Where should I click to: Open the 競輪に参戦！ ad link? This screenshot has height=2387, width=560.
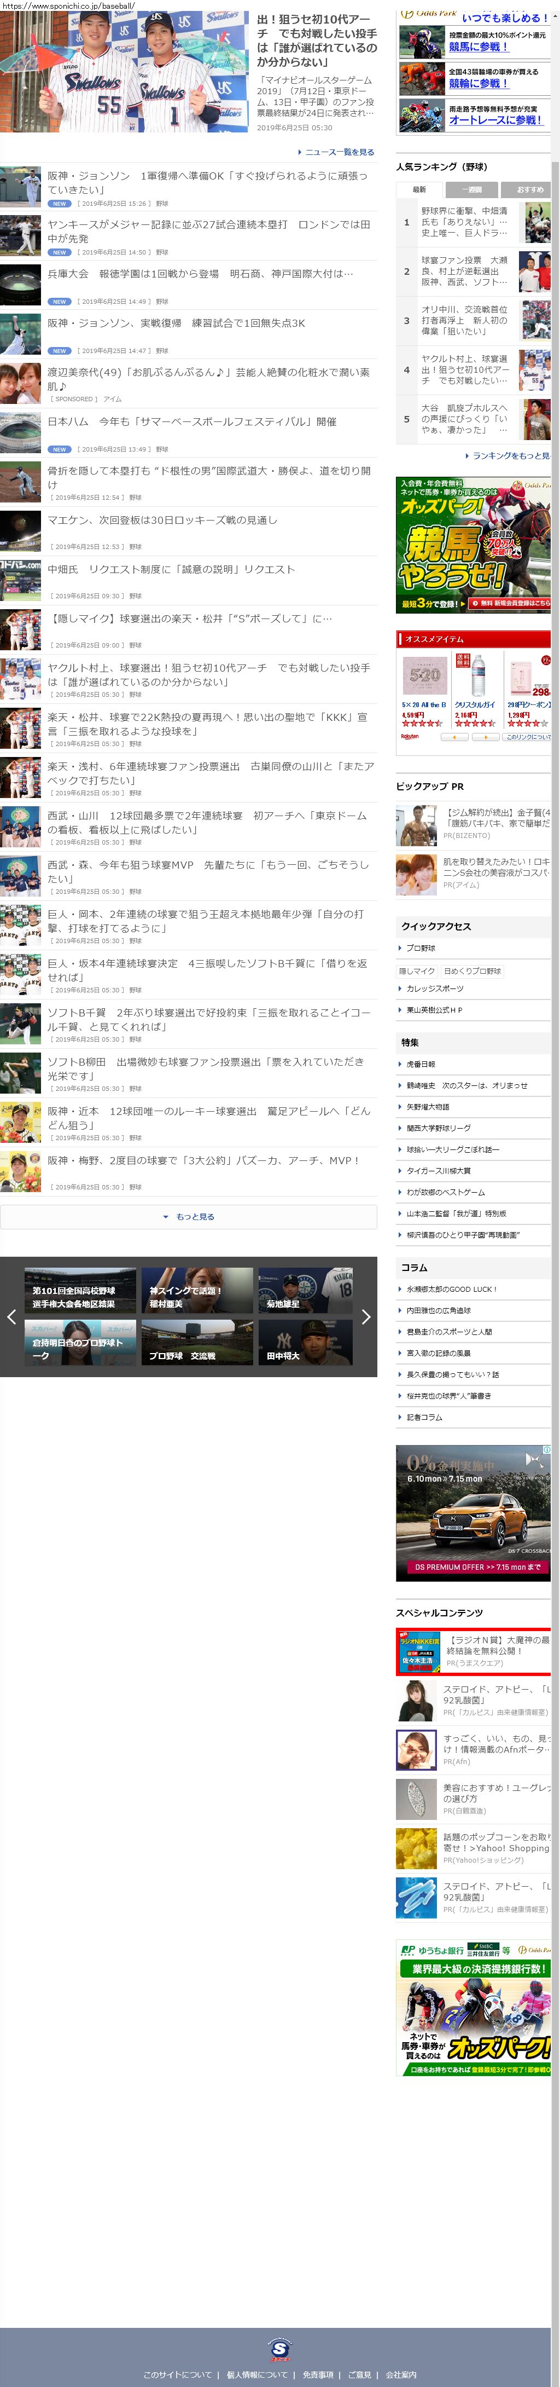pos(479,83)
